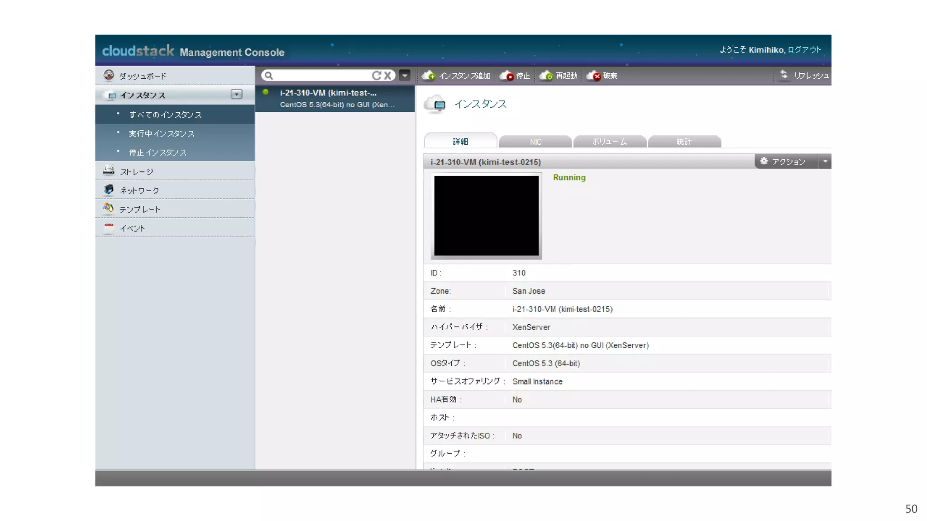Viewport: 927px width, 521px height.
Task: Click the Reboot (再起動) cloud icon
Action: (546, 76)
